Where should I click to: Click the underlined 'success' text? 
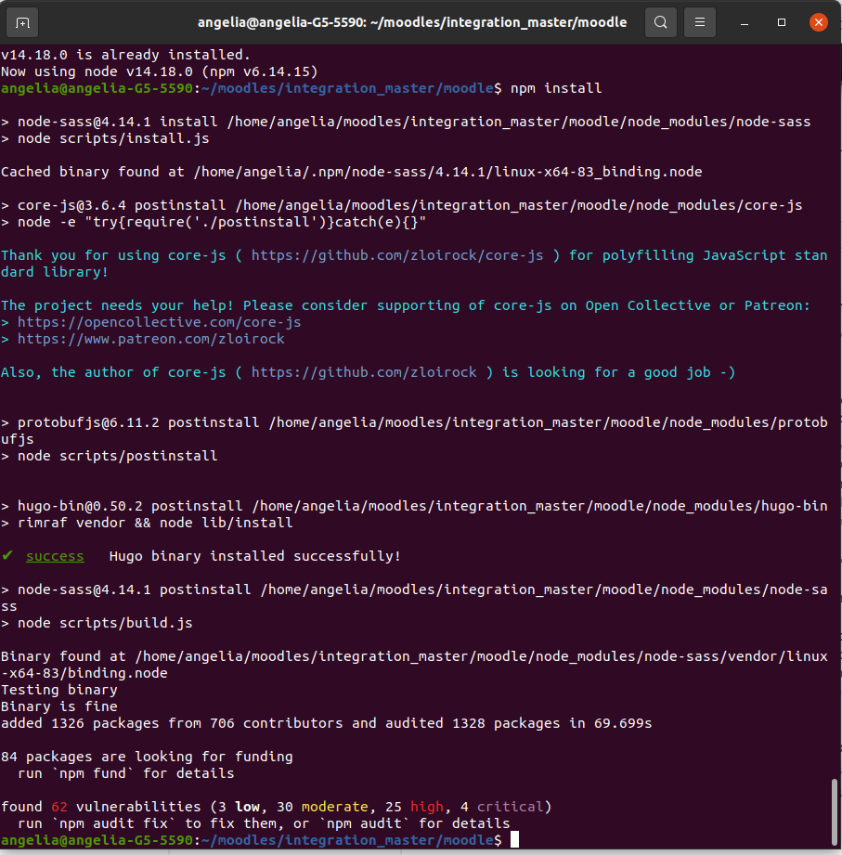pos(55,556)
